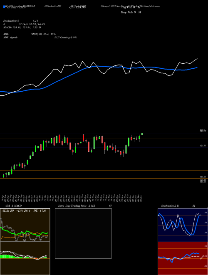The width and height of the screenshot is (208, 275).
Task: Click the 'ADX: 20 +DY: 26.4 -DY: 17.6' header
Action: [x=24, y=211]
